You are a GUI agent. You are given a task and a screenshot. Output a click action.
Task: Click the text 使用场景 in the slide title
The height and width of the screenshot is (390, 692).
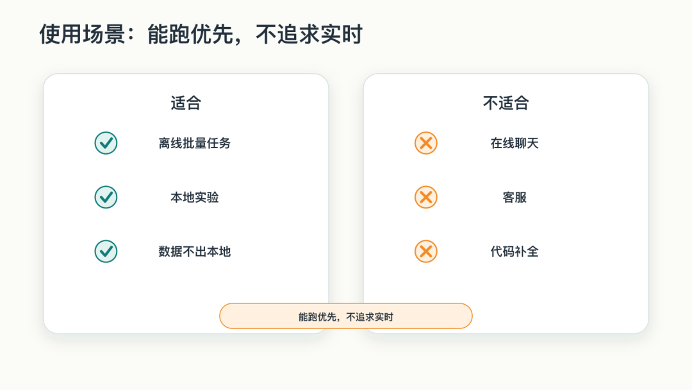point(83,34)
